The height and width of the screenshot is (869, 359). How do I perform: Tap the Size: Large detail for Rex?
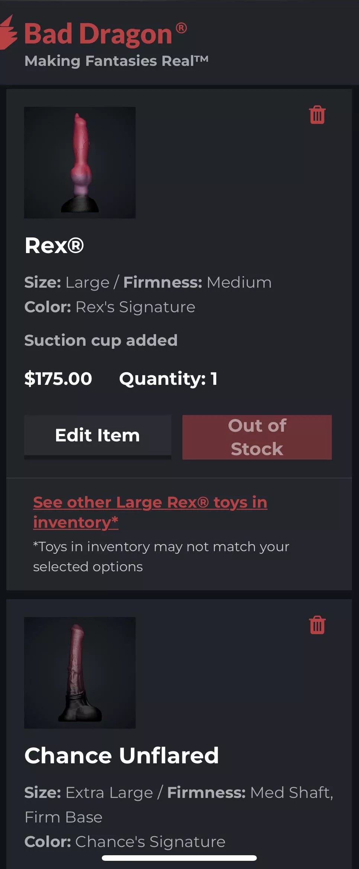coord(67,282)
